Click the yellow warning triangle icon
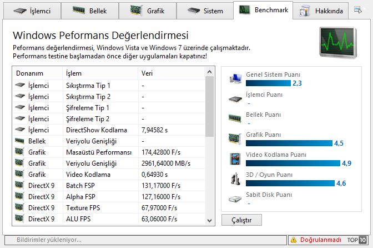The image size is (373, 248). pos(294,240)
